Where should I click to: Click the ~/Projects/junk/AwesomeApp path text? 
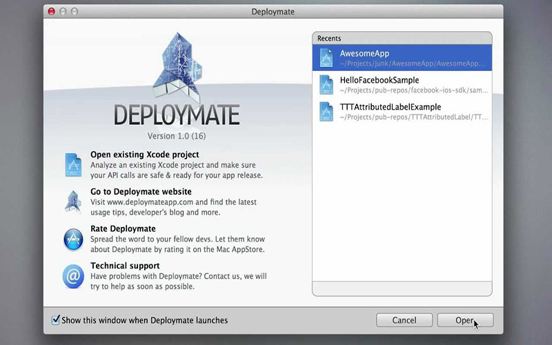tap(413, 63)
